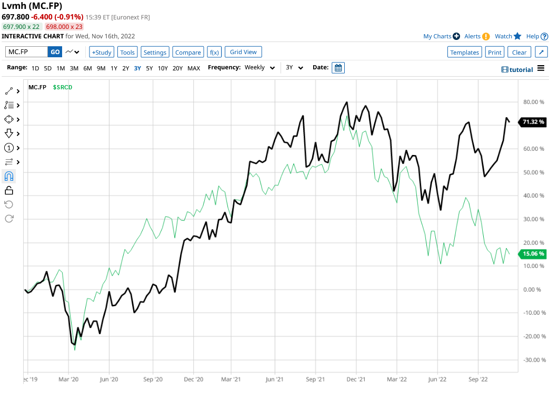Select the 2Y range
The height and width of the screenshot is (393, 559).
coord(125,68)
